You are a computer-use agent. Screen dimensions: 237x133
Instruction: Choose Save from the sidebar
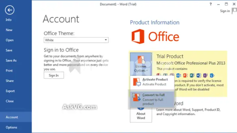(x=9, y=50)
